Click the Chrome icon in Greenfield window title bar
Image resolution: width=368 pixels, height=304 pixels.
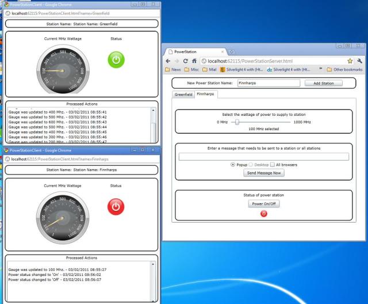6,5
